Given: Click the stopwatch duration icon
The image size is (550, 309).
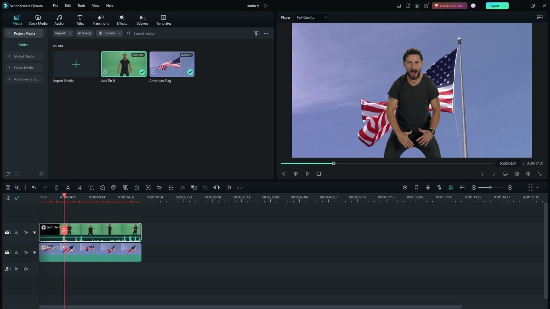Looking at the screenshot, I should (137, 187).
